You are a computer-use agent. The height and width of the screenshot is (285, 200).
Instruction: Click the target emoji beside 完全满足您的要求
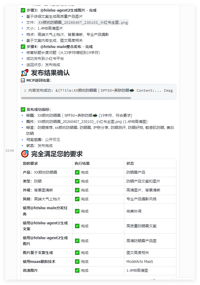point(25,154)
